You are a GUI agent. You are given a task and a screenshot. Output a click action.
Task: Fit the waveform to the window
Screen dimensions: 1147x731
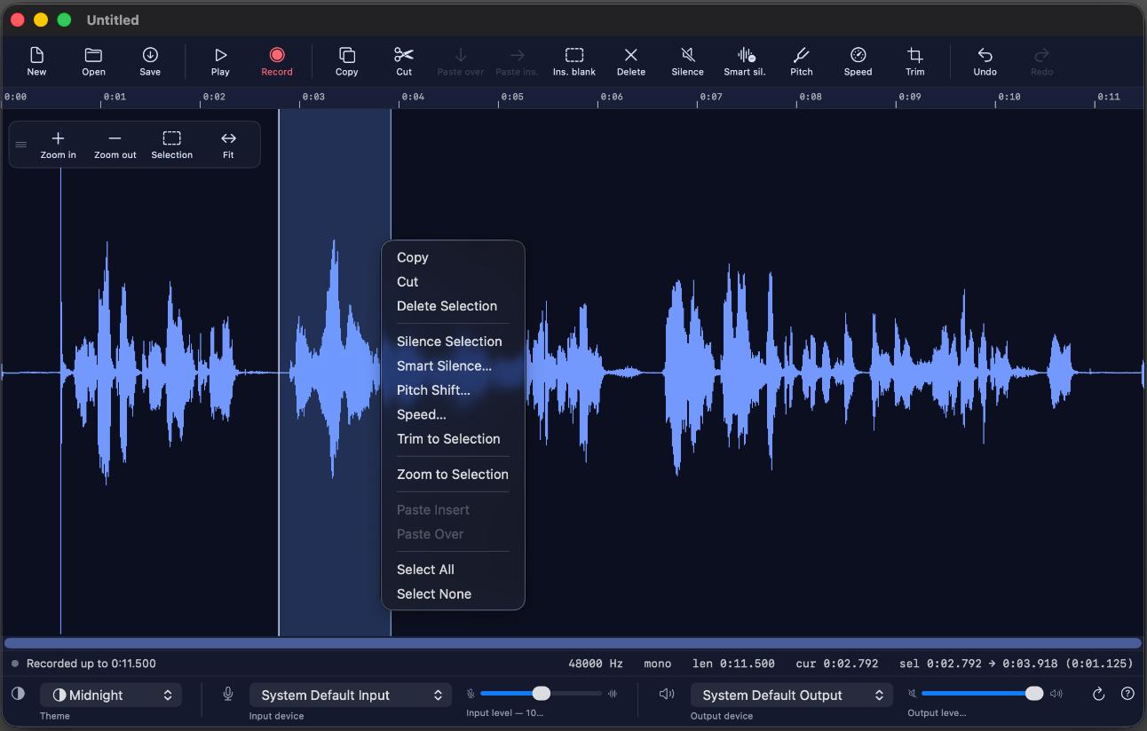click(x=228, y=145)
